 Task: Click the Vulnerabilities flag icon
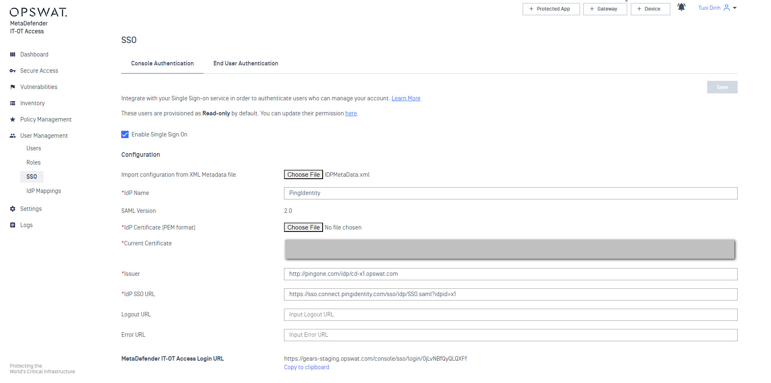pos(13,87)
